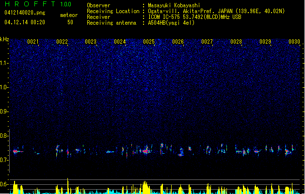The image size is (305, 194).
Task: Click time marker 0025
Action: [x=149, y=42]
